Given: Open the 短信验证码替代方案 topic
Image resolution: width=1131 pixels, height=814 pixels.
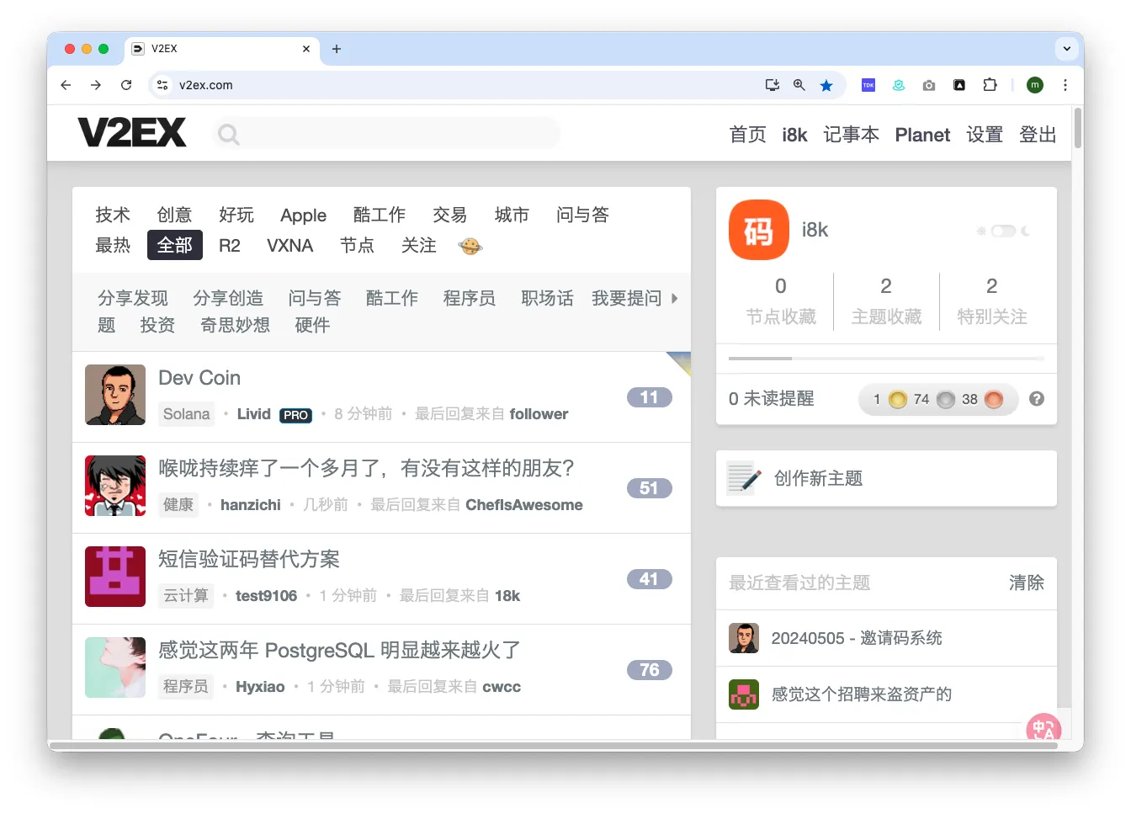Looking at the screenshot, I should pyautogui.click(x=249, y=559).
